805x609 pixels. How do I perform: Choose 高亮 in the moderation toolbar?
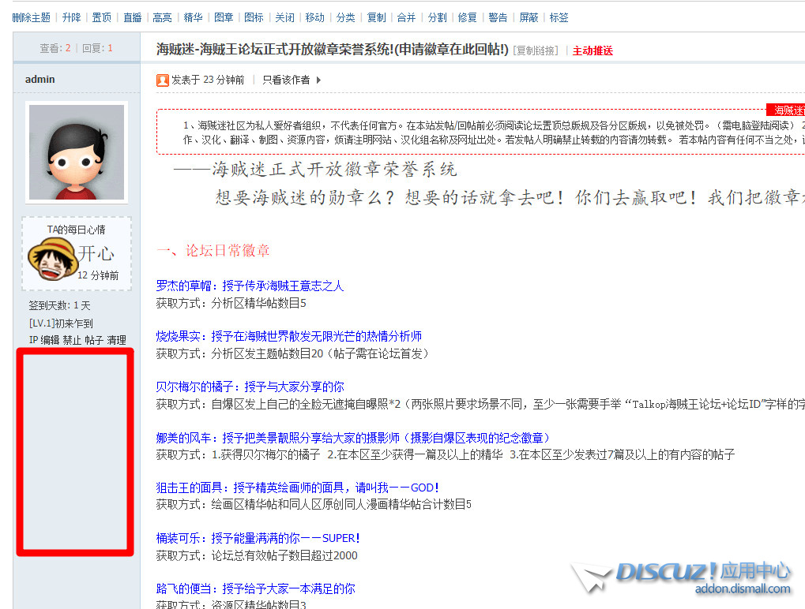(x=162, y=17)
